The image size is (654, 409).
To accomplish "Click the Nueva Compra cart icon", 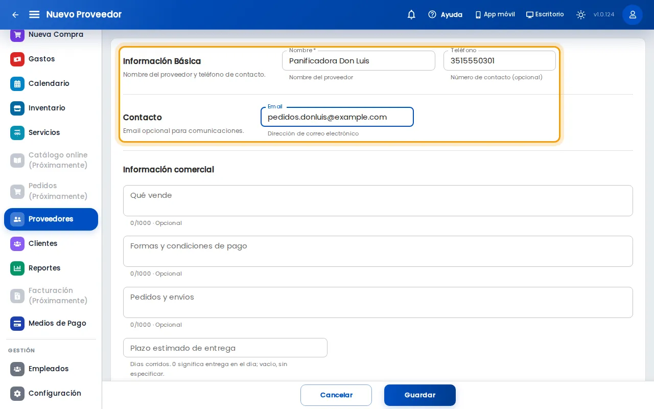I will click(x=17, y=34).
